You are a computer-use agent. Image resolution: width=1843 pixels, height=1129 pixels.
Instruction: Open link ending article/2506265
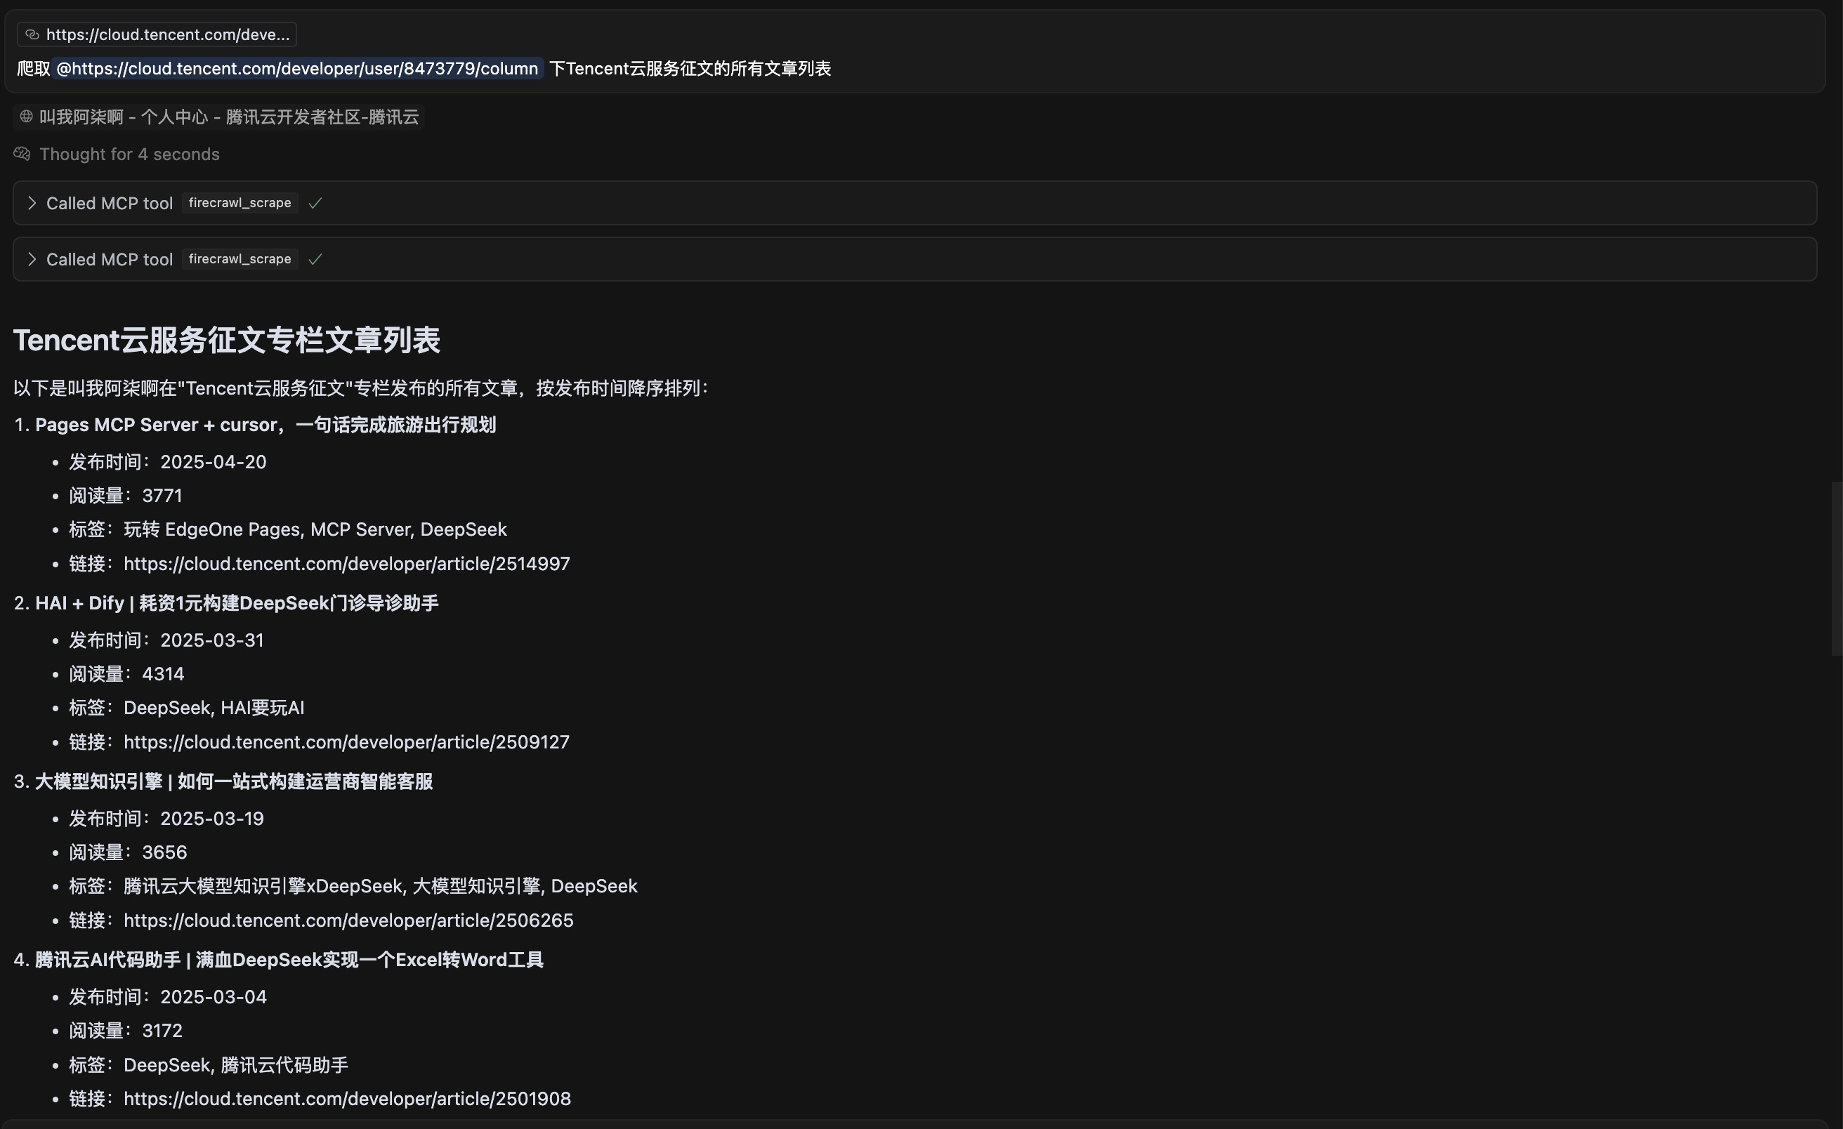tap(348, 920)
